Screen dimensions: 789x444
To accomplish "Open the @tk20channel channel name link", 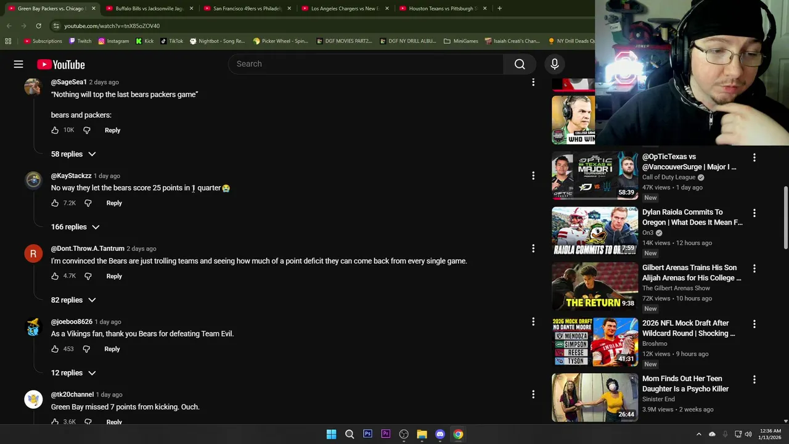I will click(72, 395).
